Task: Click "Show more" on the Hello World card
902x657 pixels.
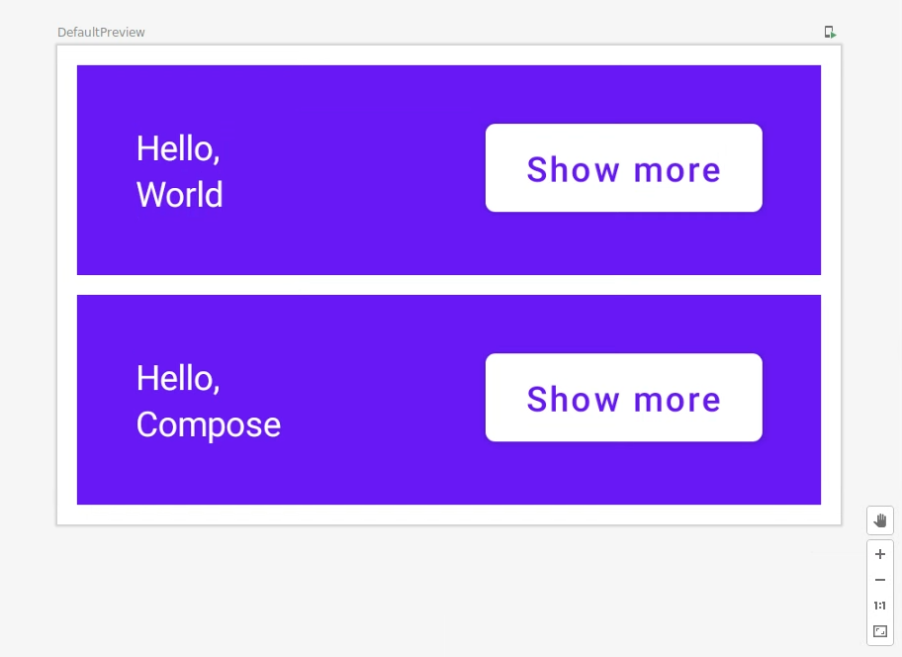Action: [623, 168]
